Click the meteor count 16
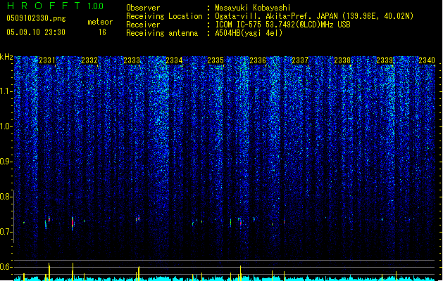 [102, 32]
